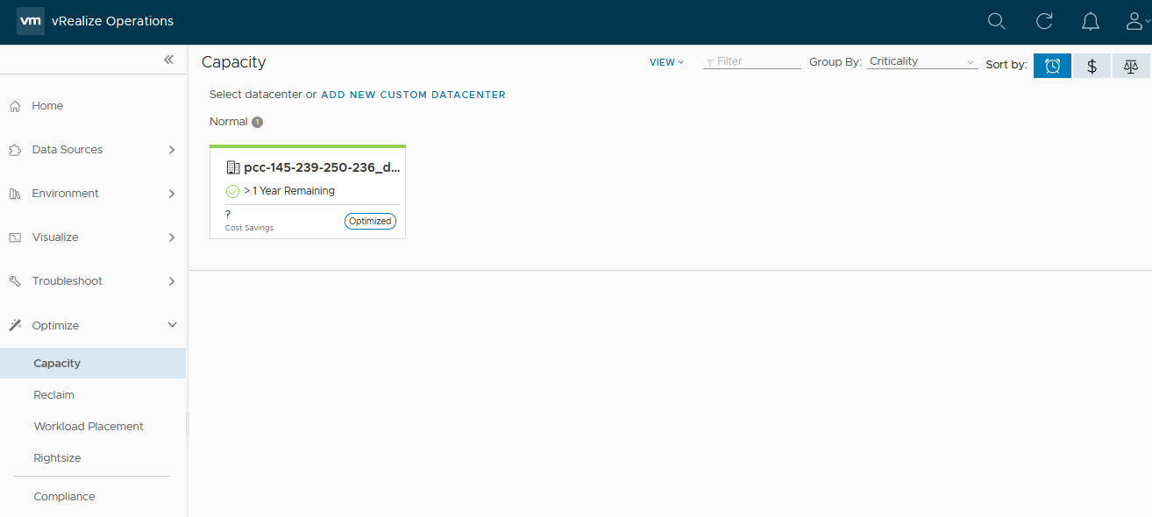Open Reclaim under Optimize
This screenshot has width=1152, height=517.
click(54, 395)
